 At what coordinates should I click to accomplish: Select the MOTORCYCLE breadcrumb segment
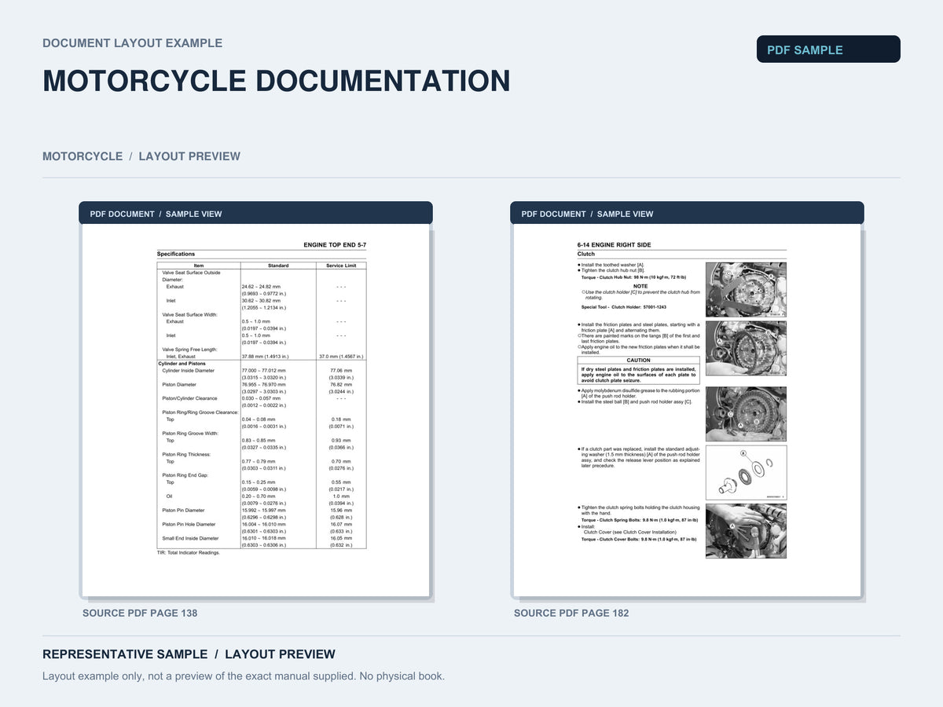pos(83,156)
